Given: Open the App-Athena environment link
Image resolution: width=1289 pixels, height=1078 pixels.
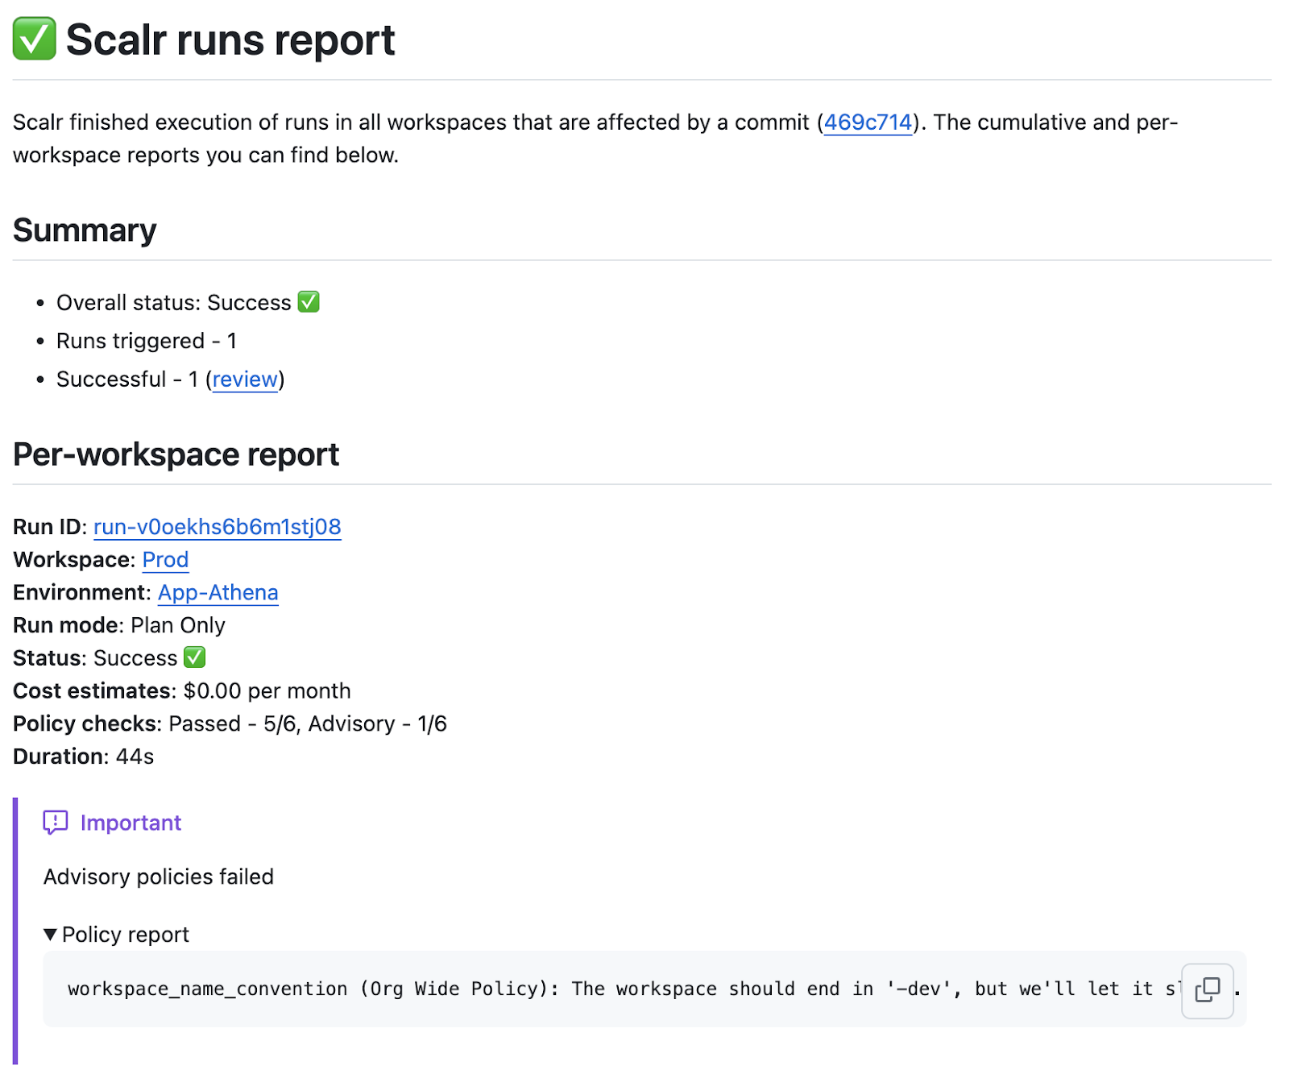Looking at the screenshot, I should (218, 593).
